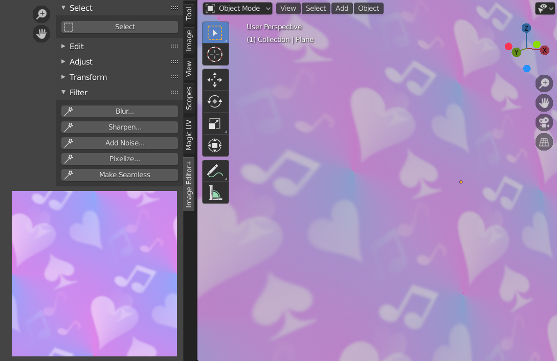Image resolution: width=557 pixels, height=361 pixels.
Task: Expand the Edit panel
Action: [63, 46]
